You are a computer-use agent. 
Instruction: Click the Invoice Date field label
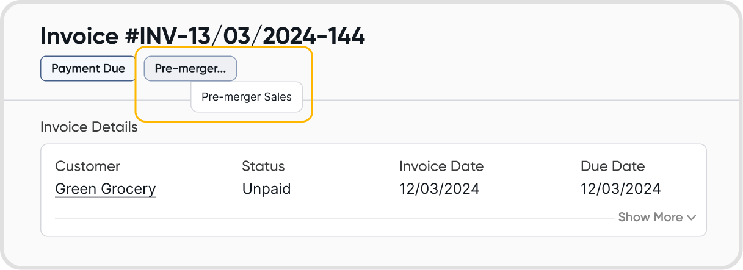pyautogui.click(x=441, y=166)
